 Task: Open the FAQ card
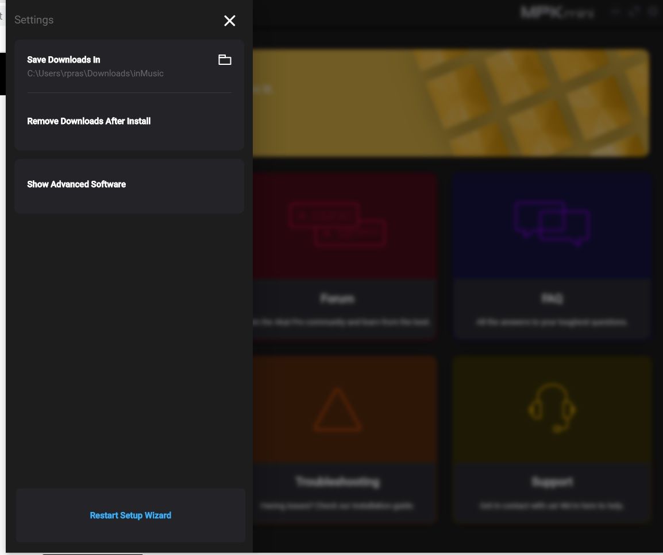pos(552,256)
